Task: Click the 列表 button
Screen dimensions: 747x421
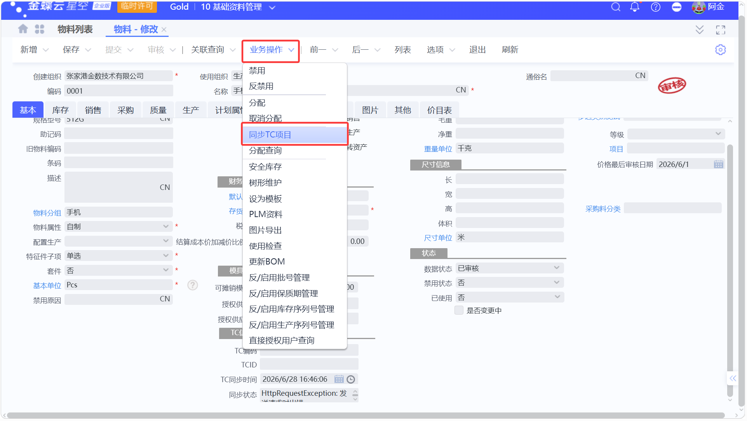Action: [x=402, y=50]
